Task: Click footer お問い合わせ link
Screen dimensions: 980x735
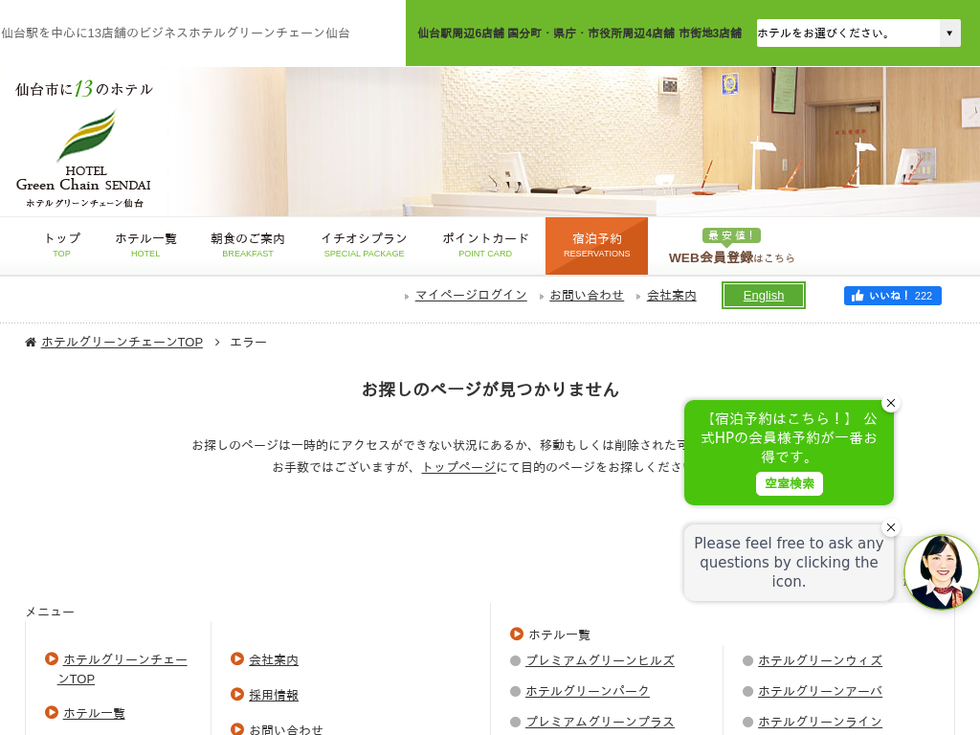Action: tap(286, 729)
